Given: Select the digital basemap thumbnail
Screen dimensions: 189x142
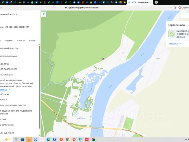Looking at the screenshot, I should [x=172, y=34].
